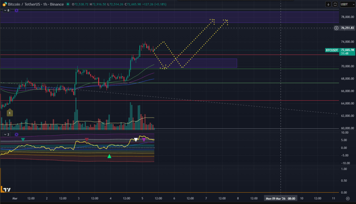
Task: Click the BTCUSDT price label tag
Action: tap(332, 50)
